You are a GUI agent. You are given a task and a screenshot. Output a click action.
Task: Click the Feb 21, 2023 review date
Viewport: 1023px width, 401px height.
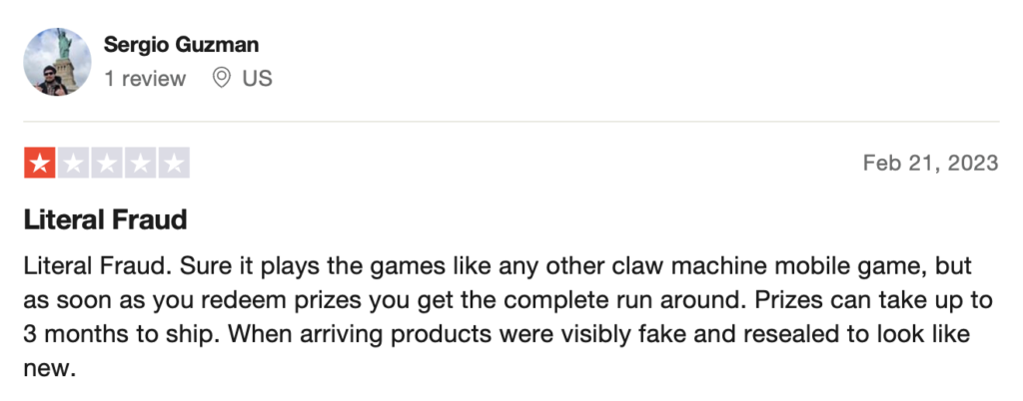pos(930,163)
